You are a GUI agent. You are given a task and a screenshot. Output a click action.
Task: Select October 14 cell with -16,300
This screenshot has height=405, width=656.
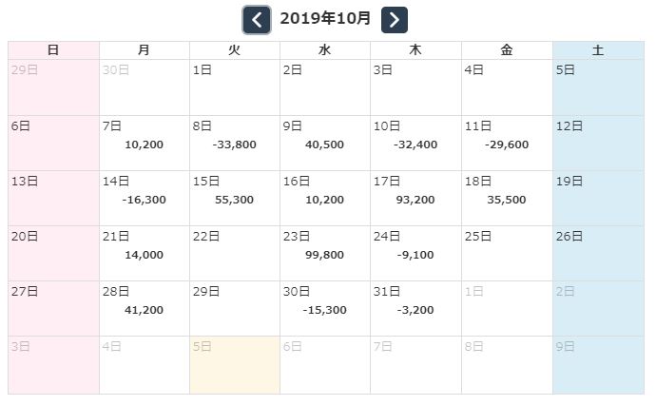tap(145, 199)
